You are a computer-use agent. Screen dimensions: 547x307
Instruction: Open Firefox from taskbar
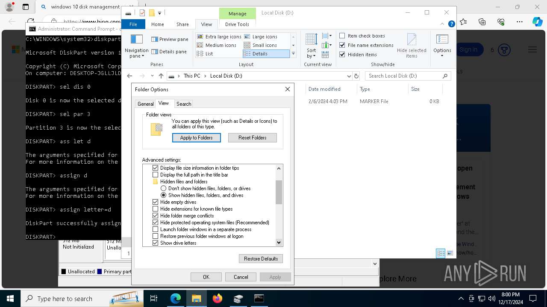[x=218, y=298]
